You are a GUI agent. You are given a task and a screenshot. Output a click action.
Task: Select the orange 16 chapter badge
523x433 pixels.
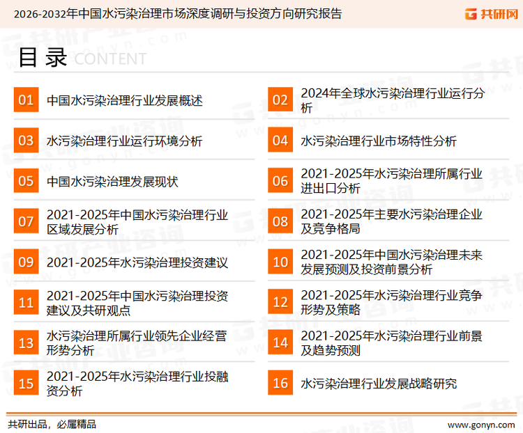click(280, 383)
